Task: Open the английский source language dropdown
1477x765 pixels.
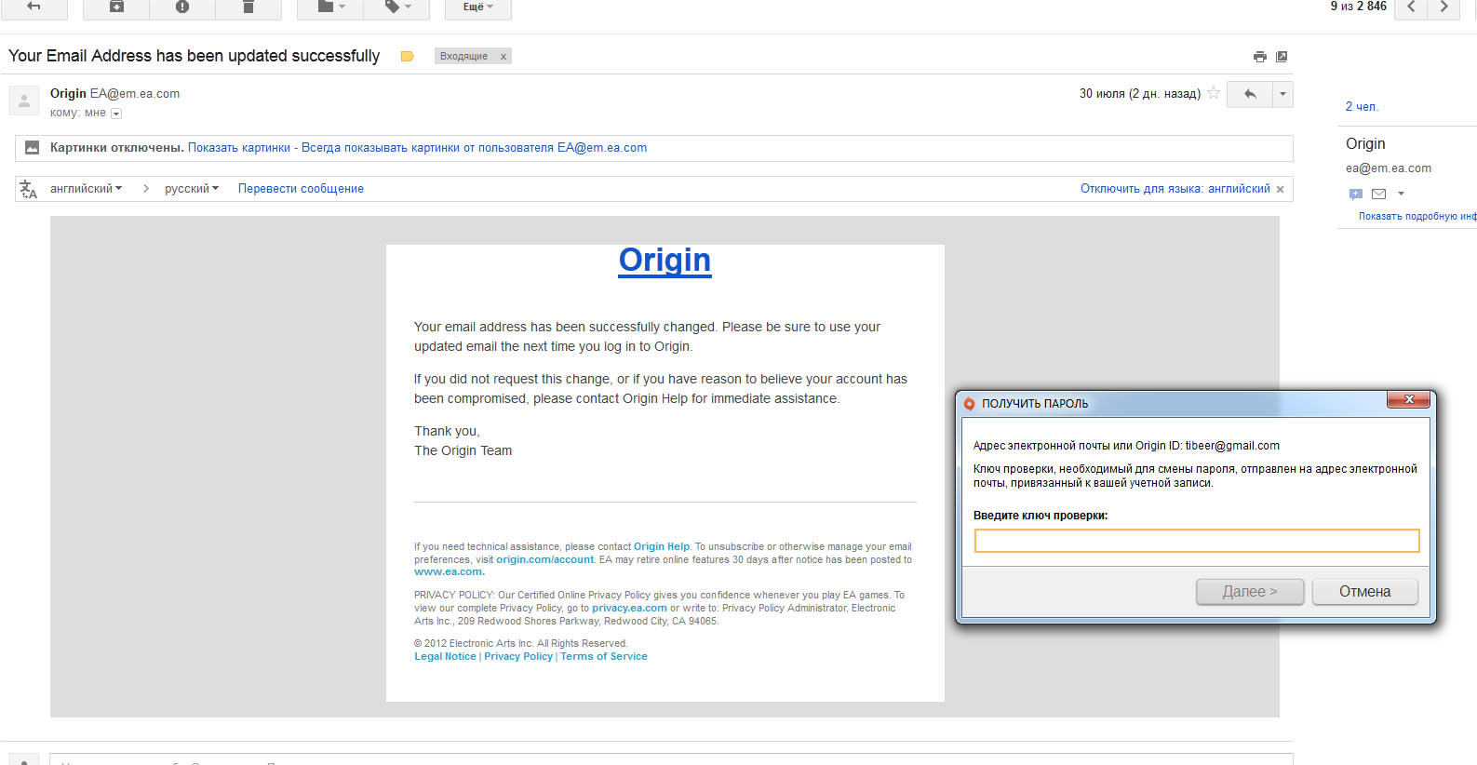Action: pos(86,188)
